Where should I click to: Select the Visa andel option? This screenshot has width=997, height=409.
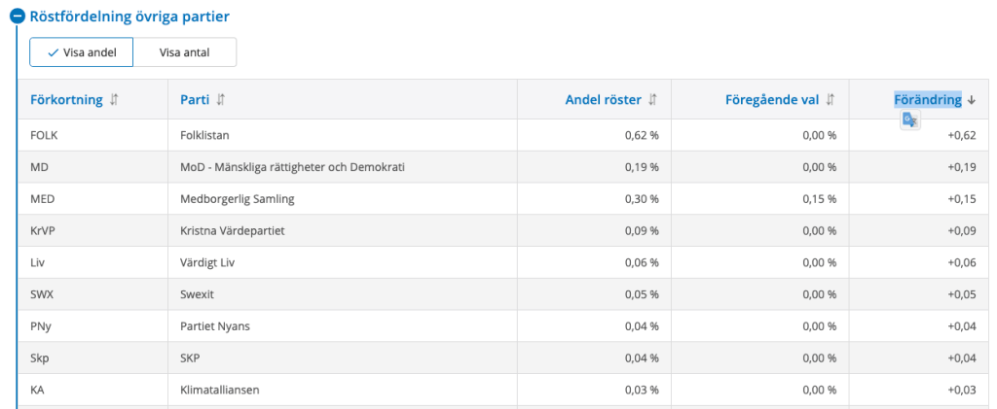pos(82,52)
